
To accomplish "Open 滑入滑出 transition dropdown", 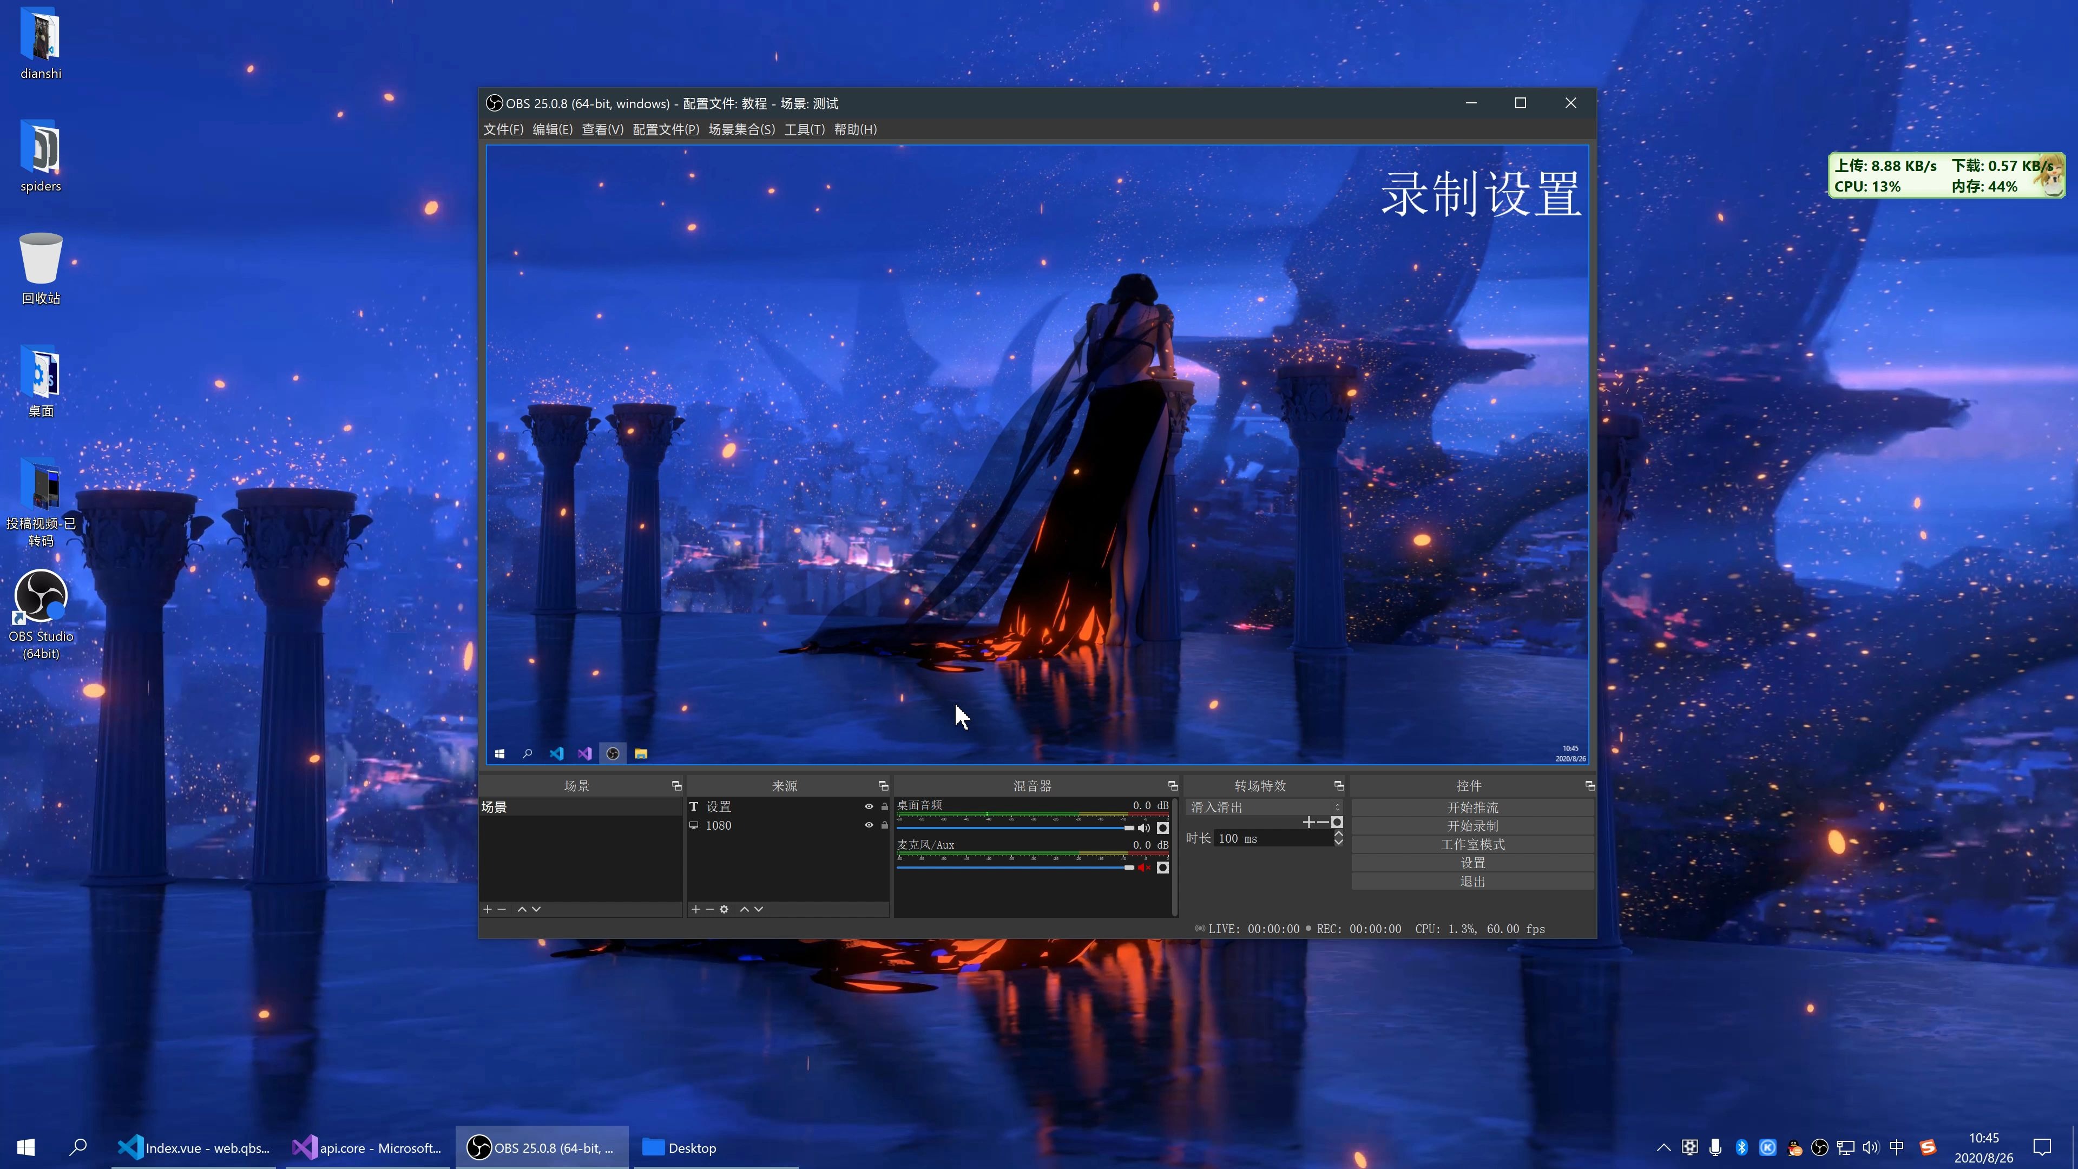I will 1263,807.
